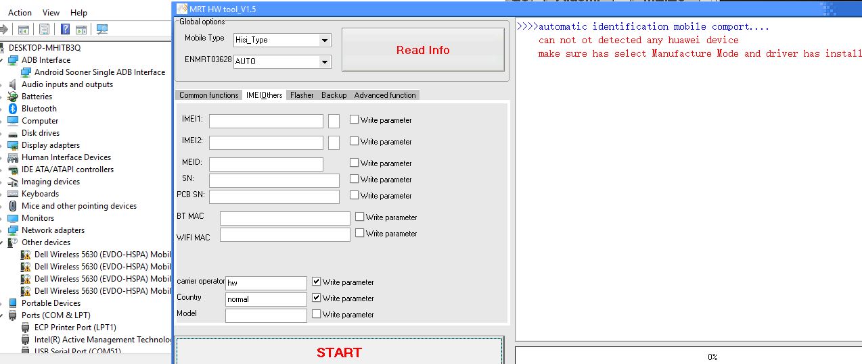Switch to the Common functions tab
The image size is (862, 364).
(x=208, y=95)
